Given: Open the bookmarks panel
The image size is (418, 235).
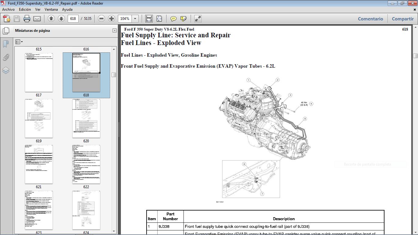Looking at the screenshot, I should (5, 44).
